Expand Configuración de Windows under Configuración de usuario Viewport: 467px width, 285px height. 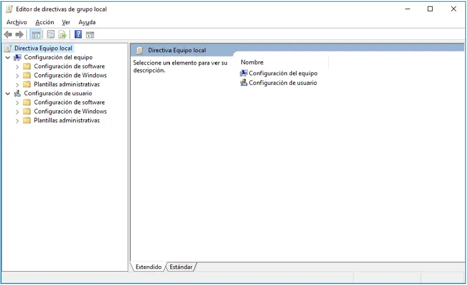pos(17,112)
